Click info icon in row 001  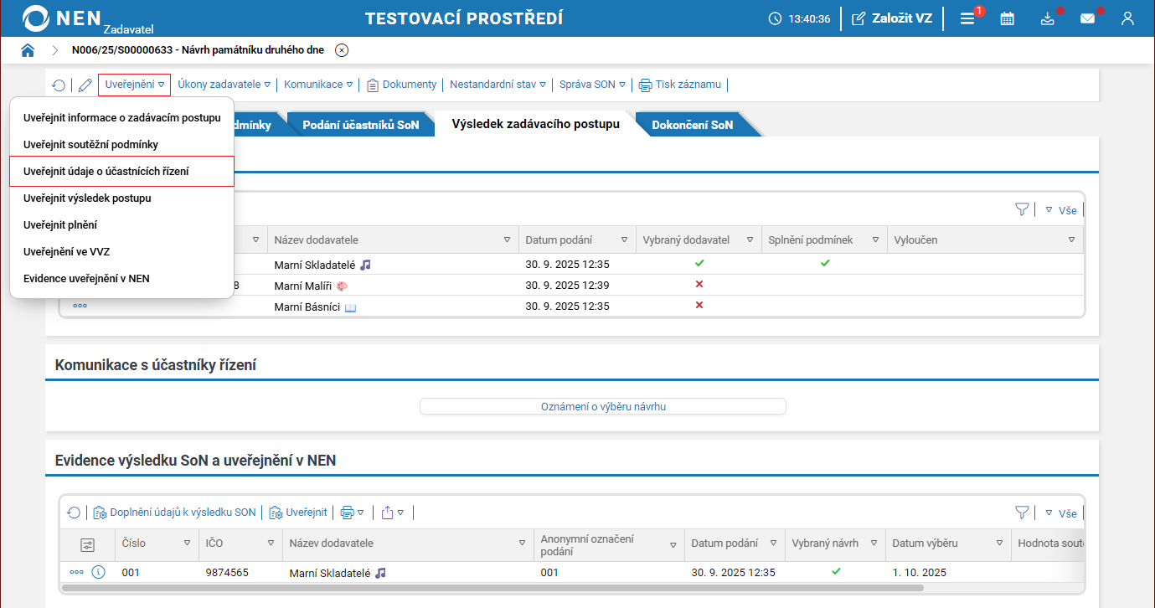click(x=98, y=573)
